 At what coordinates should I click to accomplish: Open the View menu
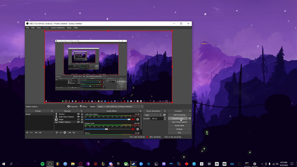tap(39, 28)
